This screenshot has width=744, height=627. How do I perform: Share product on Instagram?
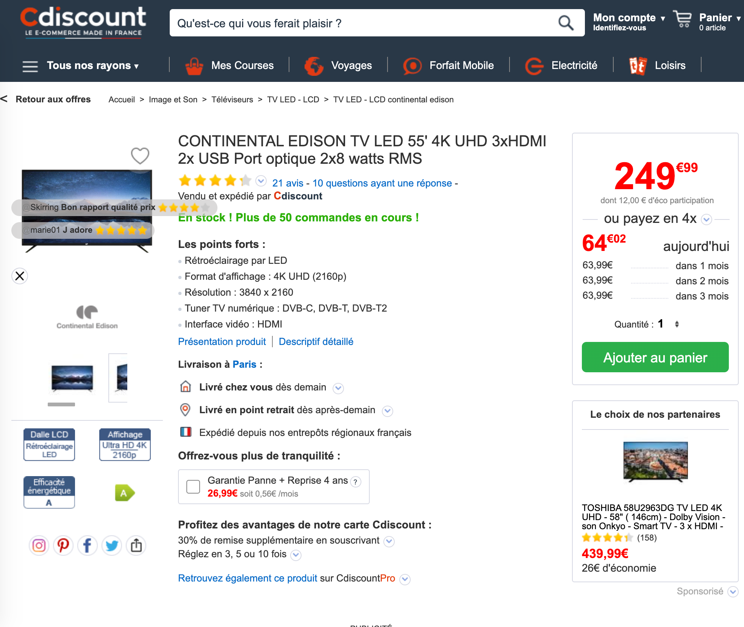pyautogui.click(x=39, y=545)
